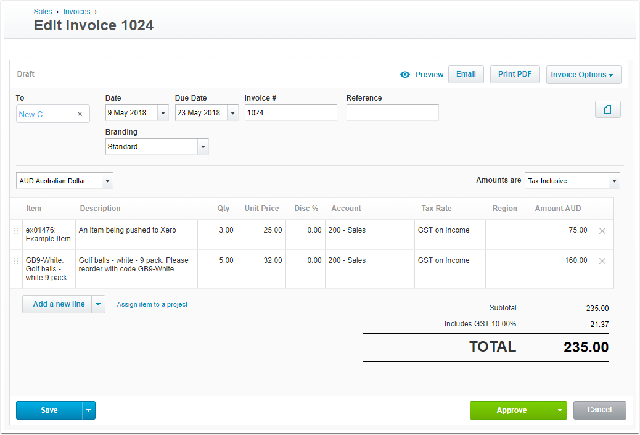Expand the Add a new line arrow
640x435 pixels.
click(x=99, y=304)
